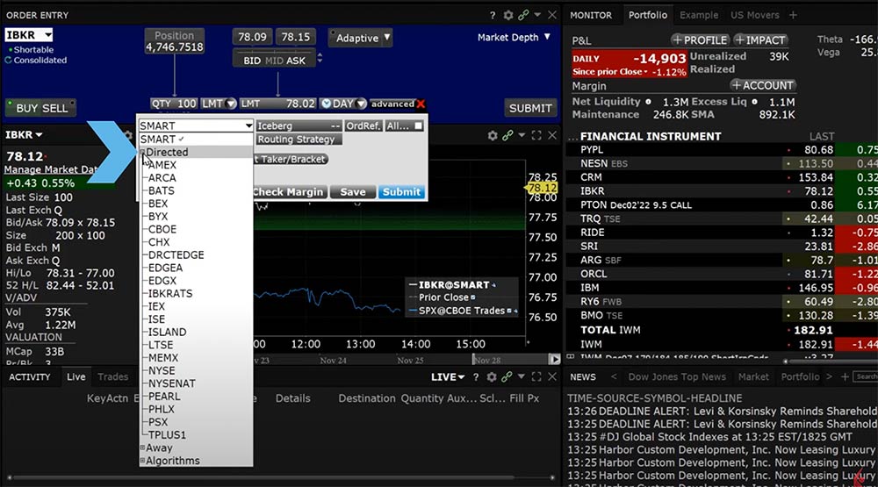The image size is (878, 487).
Task: Open chart panel settings gear icon
Action: click(493, 135)
